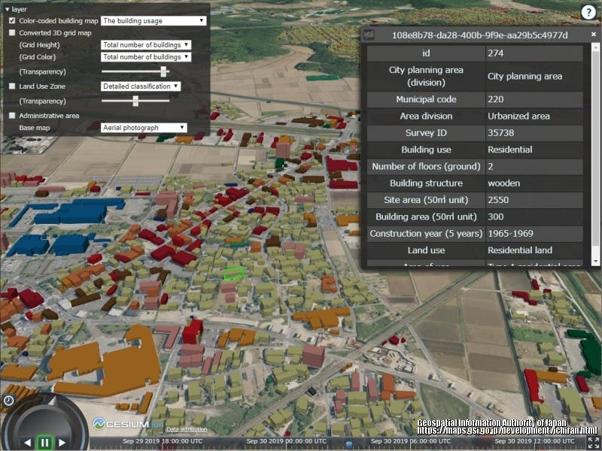
Task: Select the Municipal code value 220
Action: pyautogui.click(x=496, y=99)
